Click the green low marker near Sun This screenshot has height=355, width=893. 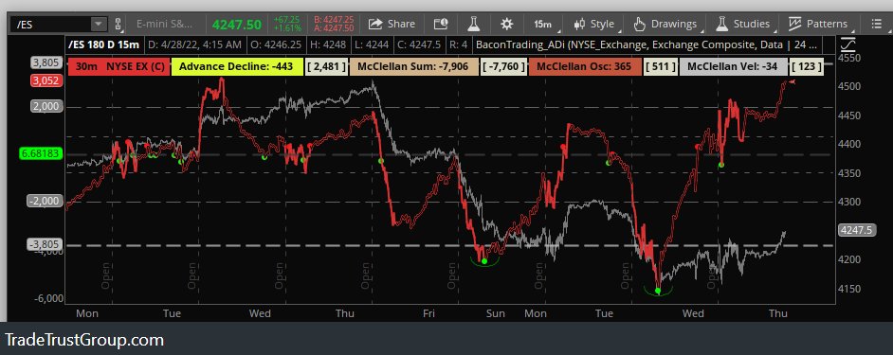pos(484,261)
